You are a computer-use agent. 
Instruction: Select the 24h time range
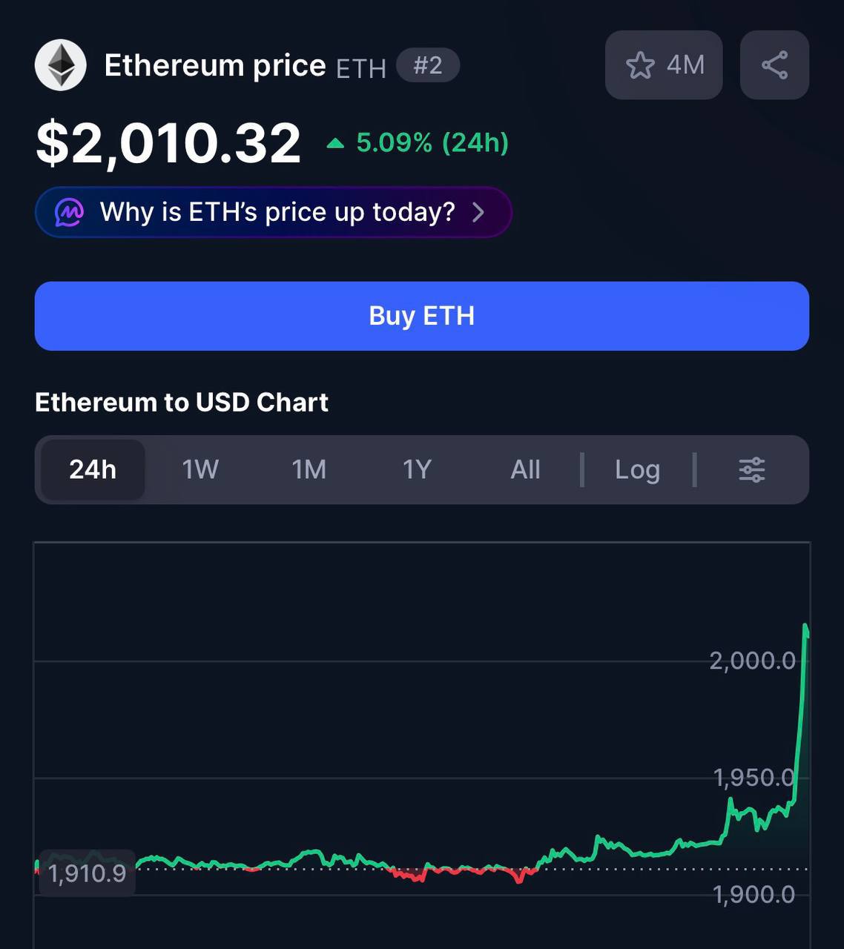[x=93, y=470]
